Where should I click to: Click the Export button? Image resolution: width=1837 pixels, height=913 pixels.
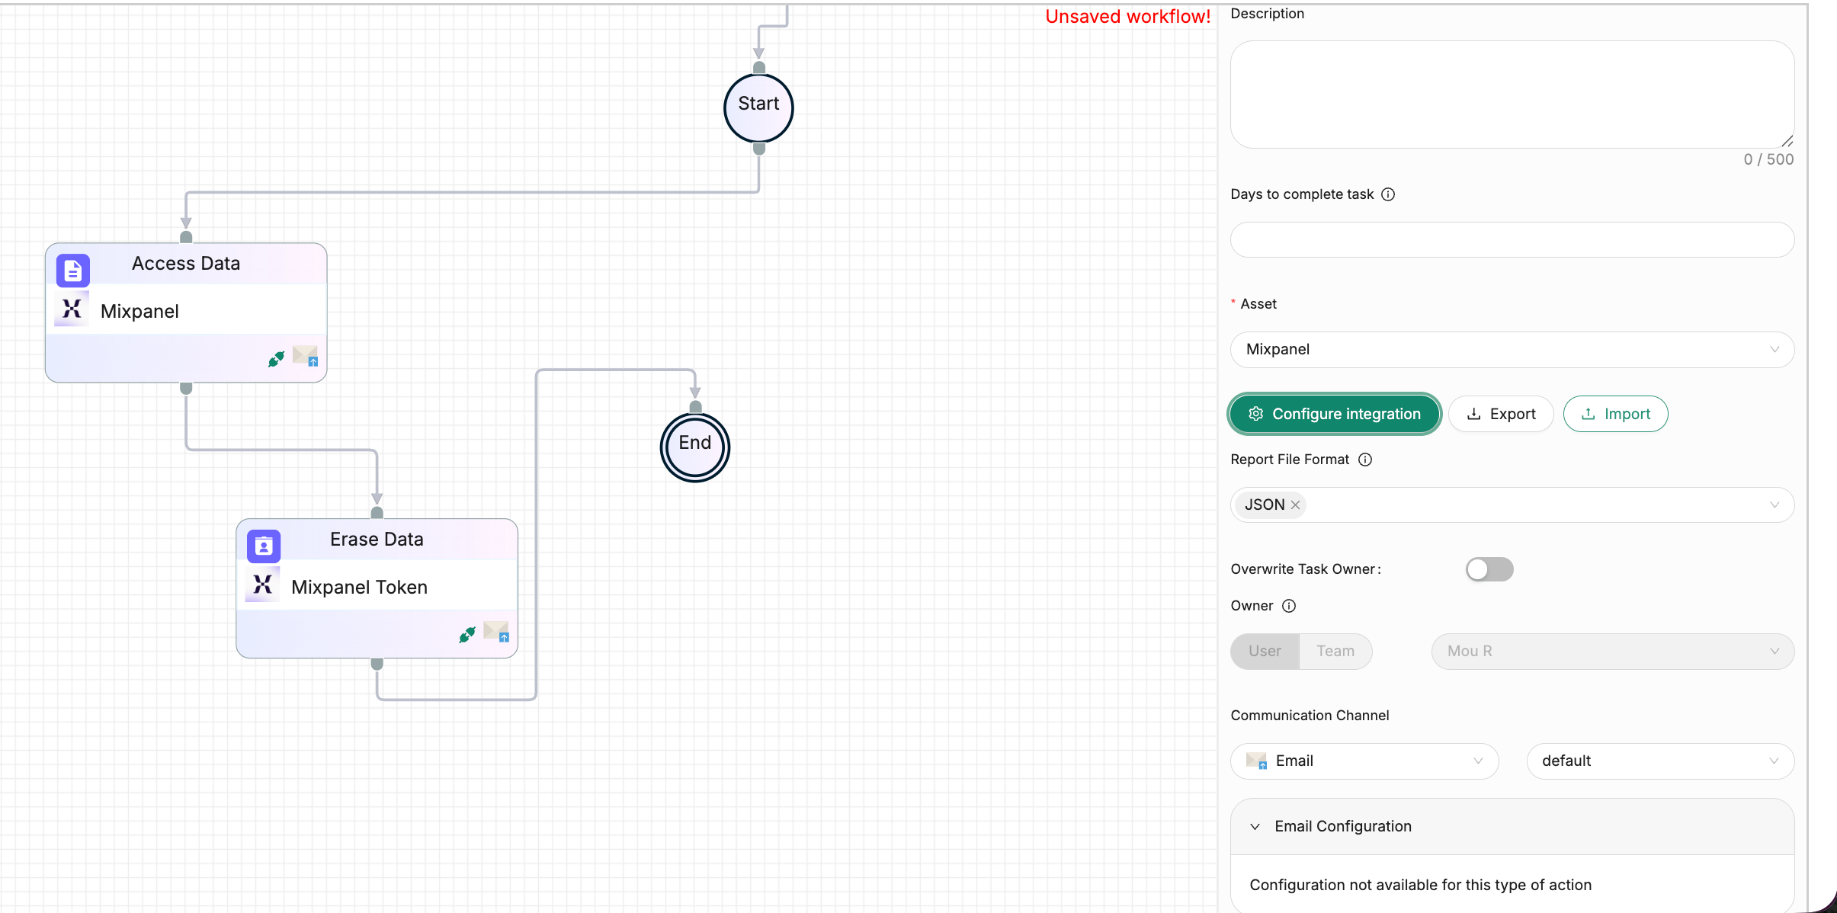coord(1500,414)
